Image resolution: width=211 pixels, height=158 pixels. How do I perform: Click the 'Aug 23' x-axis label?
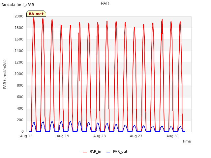(x=100, y=136)
